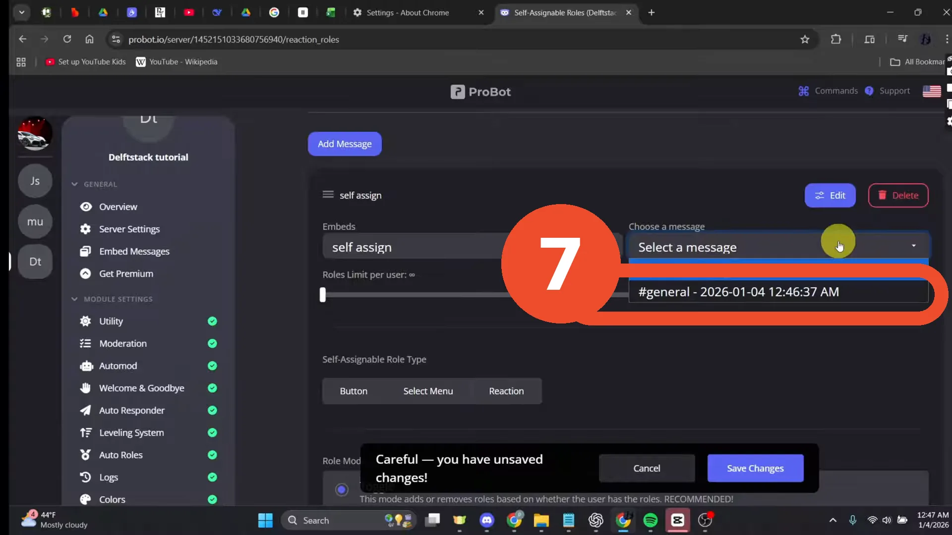The image size is (952, 535).
Task: Click the Embed Messages icon
Action: tap(86, 251)
